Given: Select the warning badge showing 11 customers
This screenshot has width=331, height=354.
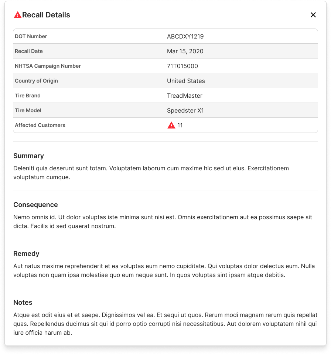Looking at the screenshot, I should pos(174,125).
